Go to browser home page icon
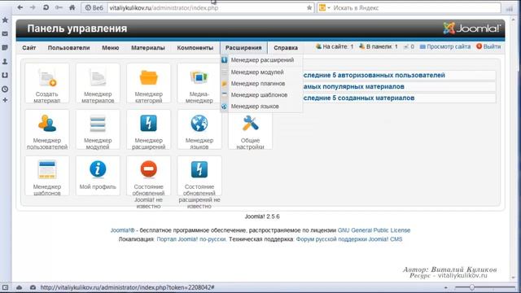Image resolution: width=521 pixels, height=293 pixels. click(72, 7)
